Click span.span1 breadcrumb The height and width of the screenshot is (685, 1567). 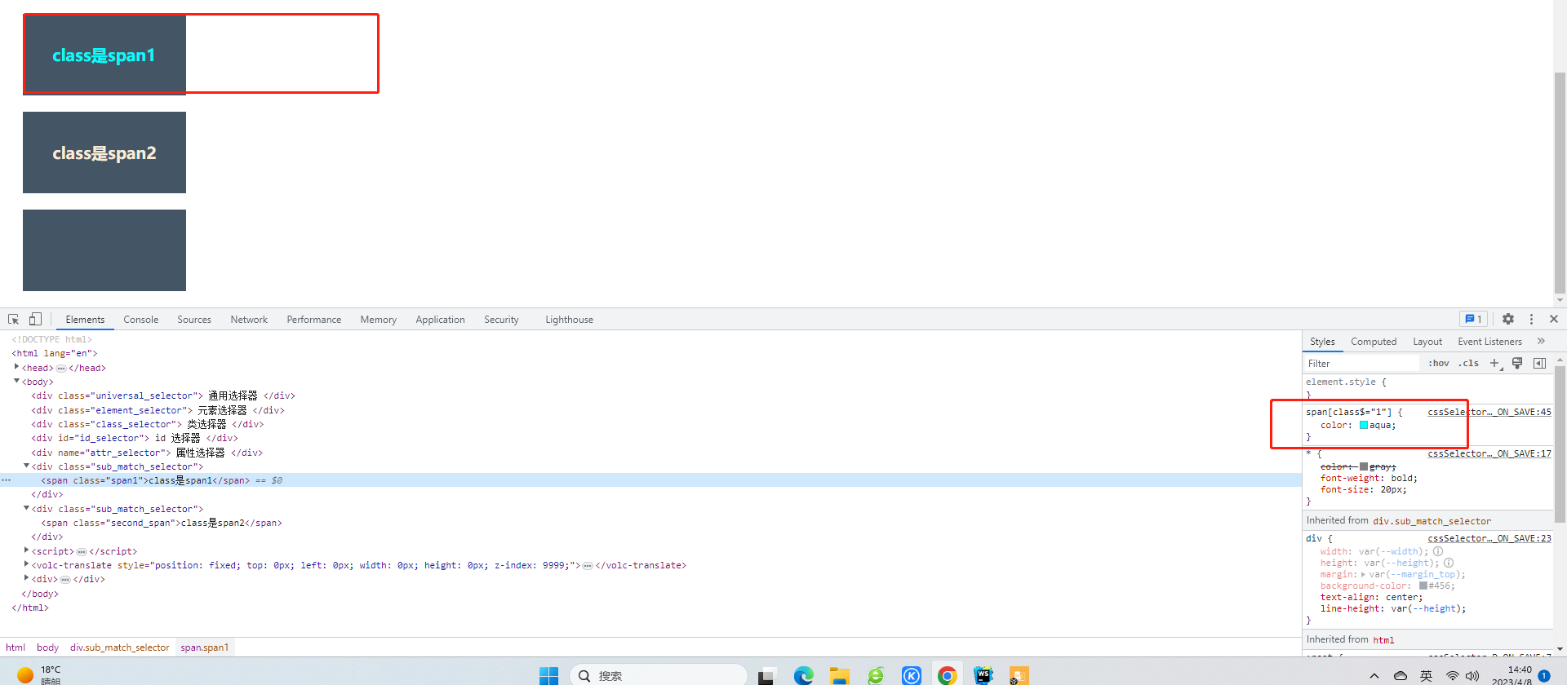205,647
